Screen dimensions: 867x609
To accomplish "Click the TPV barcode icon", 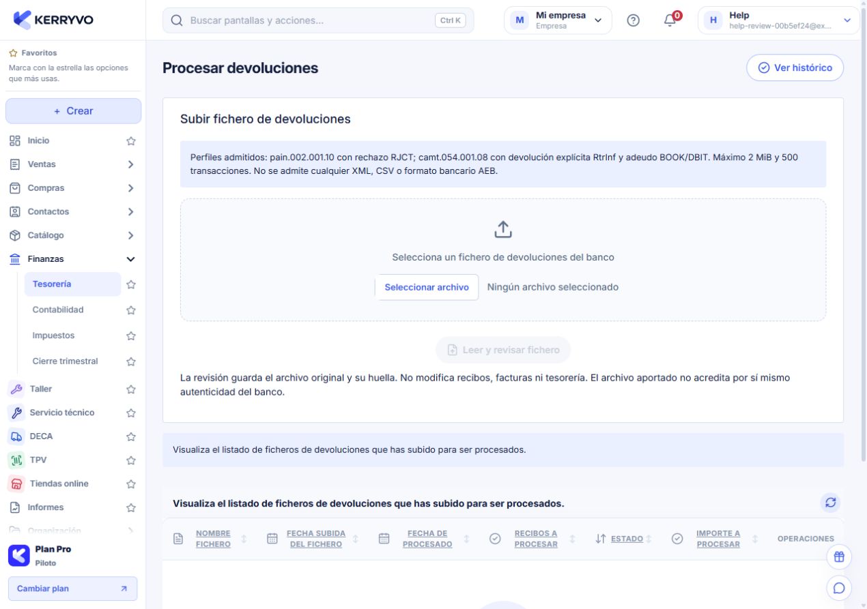I will (x=16, y=460).
